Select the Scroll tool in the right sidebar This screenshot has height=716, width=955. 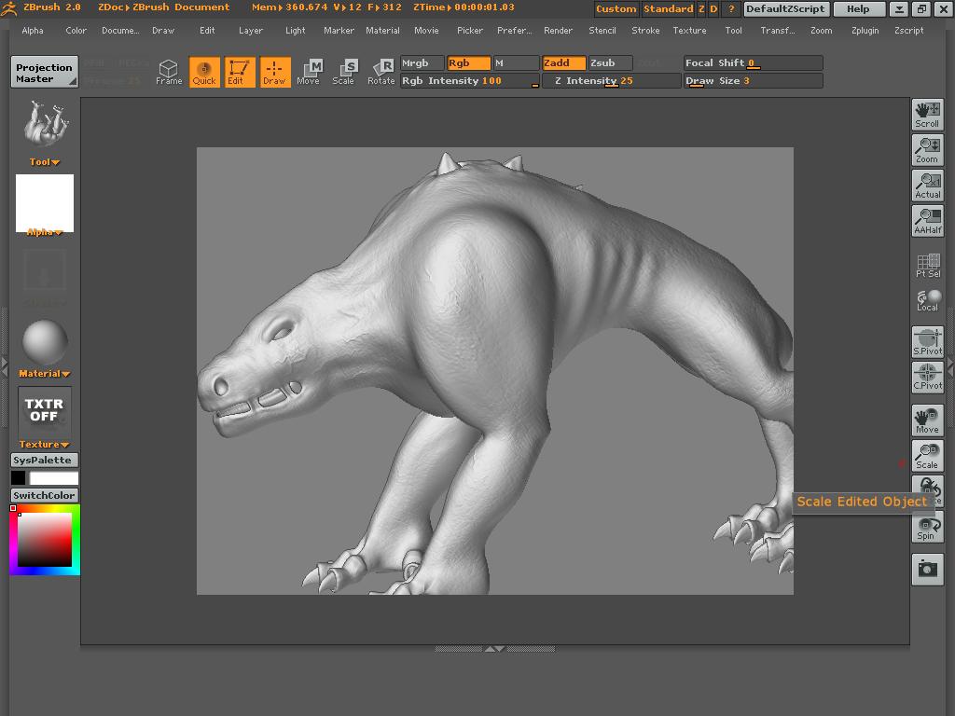click(927, 114)
